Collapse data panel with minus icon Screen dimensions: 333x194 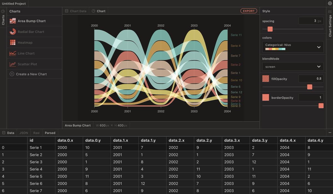point(330,133)
